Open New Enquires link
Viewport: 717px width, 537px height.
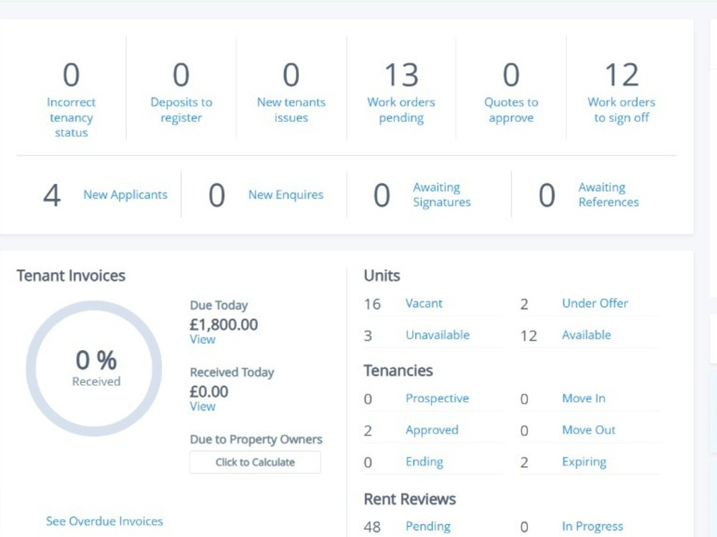(286, 195)
